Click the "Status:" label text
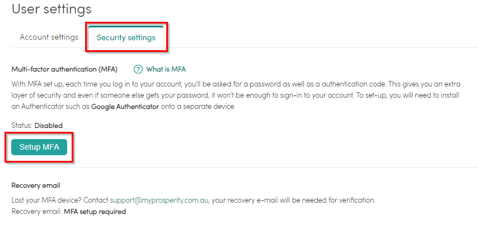The height and width of the screenshot is (239, 478). pos(22,126)
